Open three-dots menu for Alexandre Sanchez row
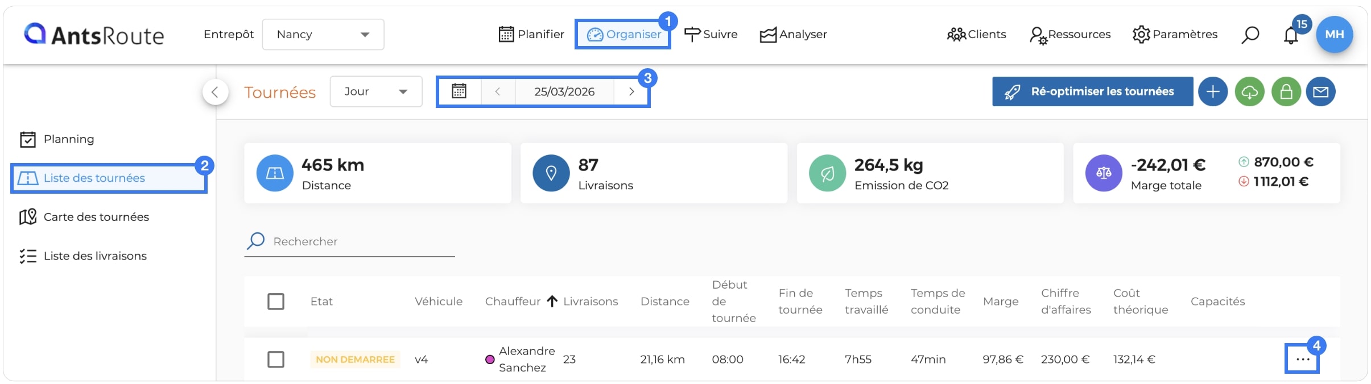 click(x=1303, y=360)
